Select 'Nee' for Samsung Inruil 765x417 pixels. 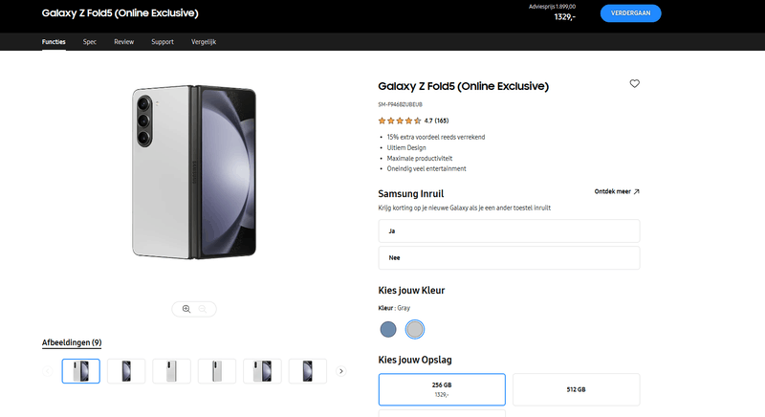coord(509,257)
